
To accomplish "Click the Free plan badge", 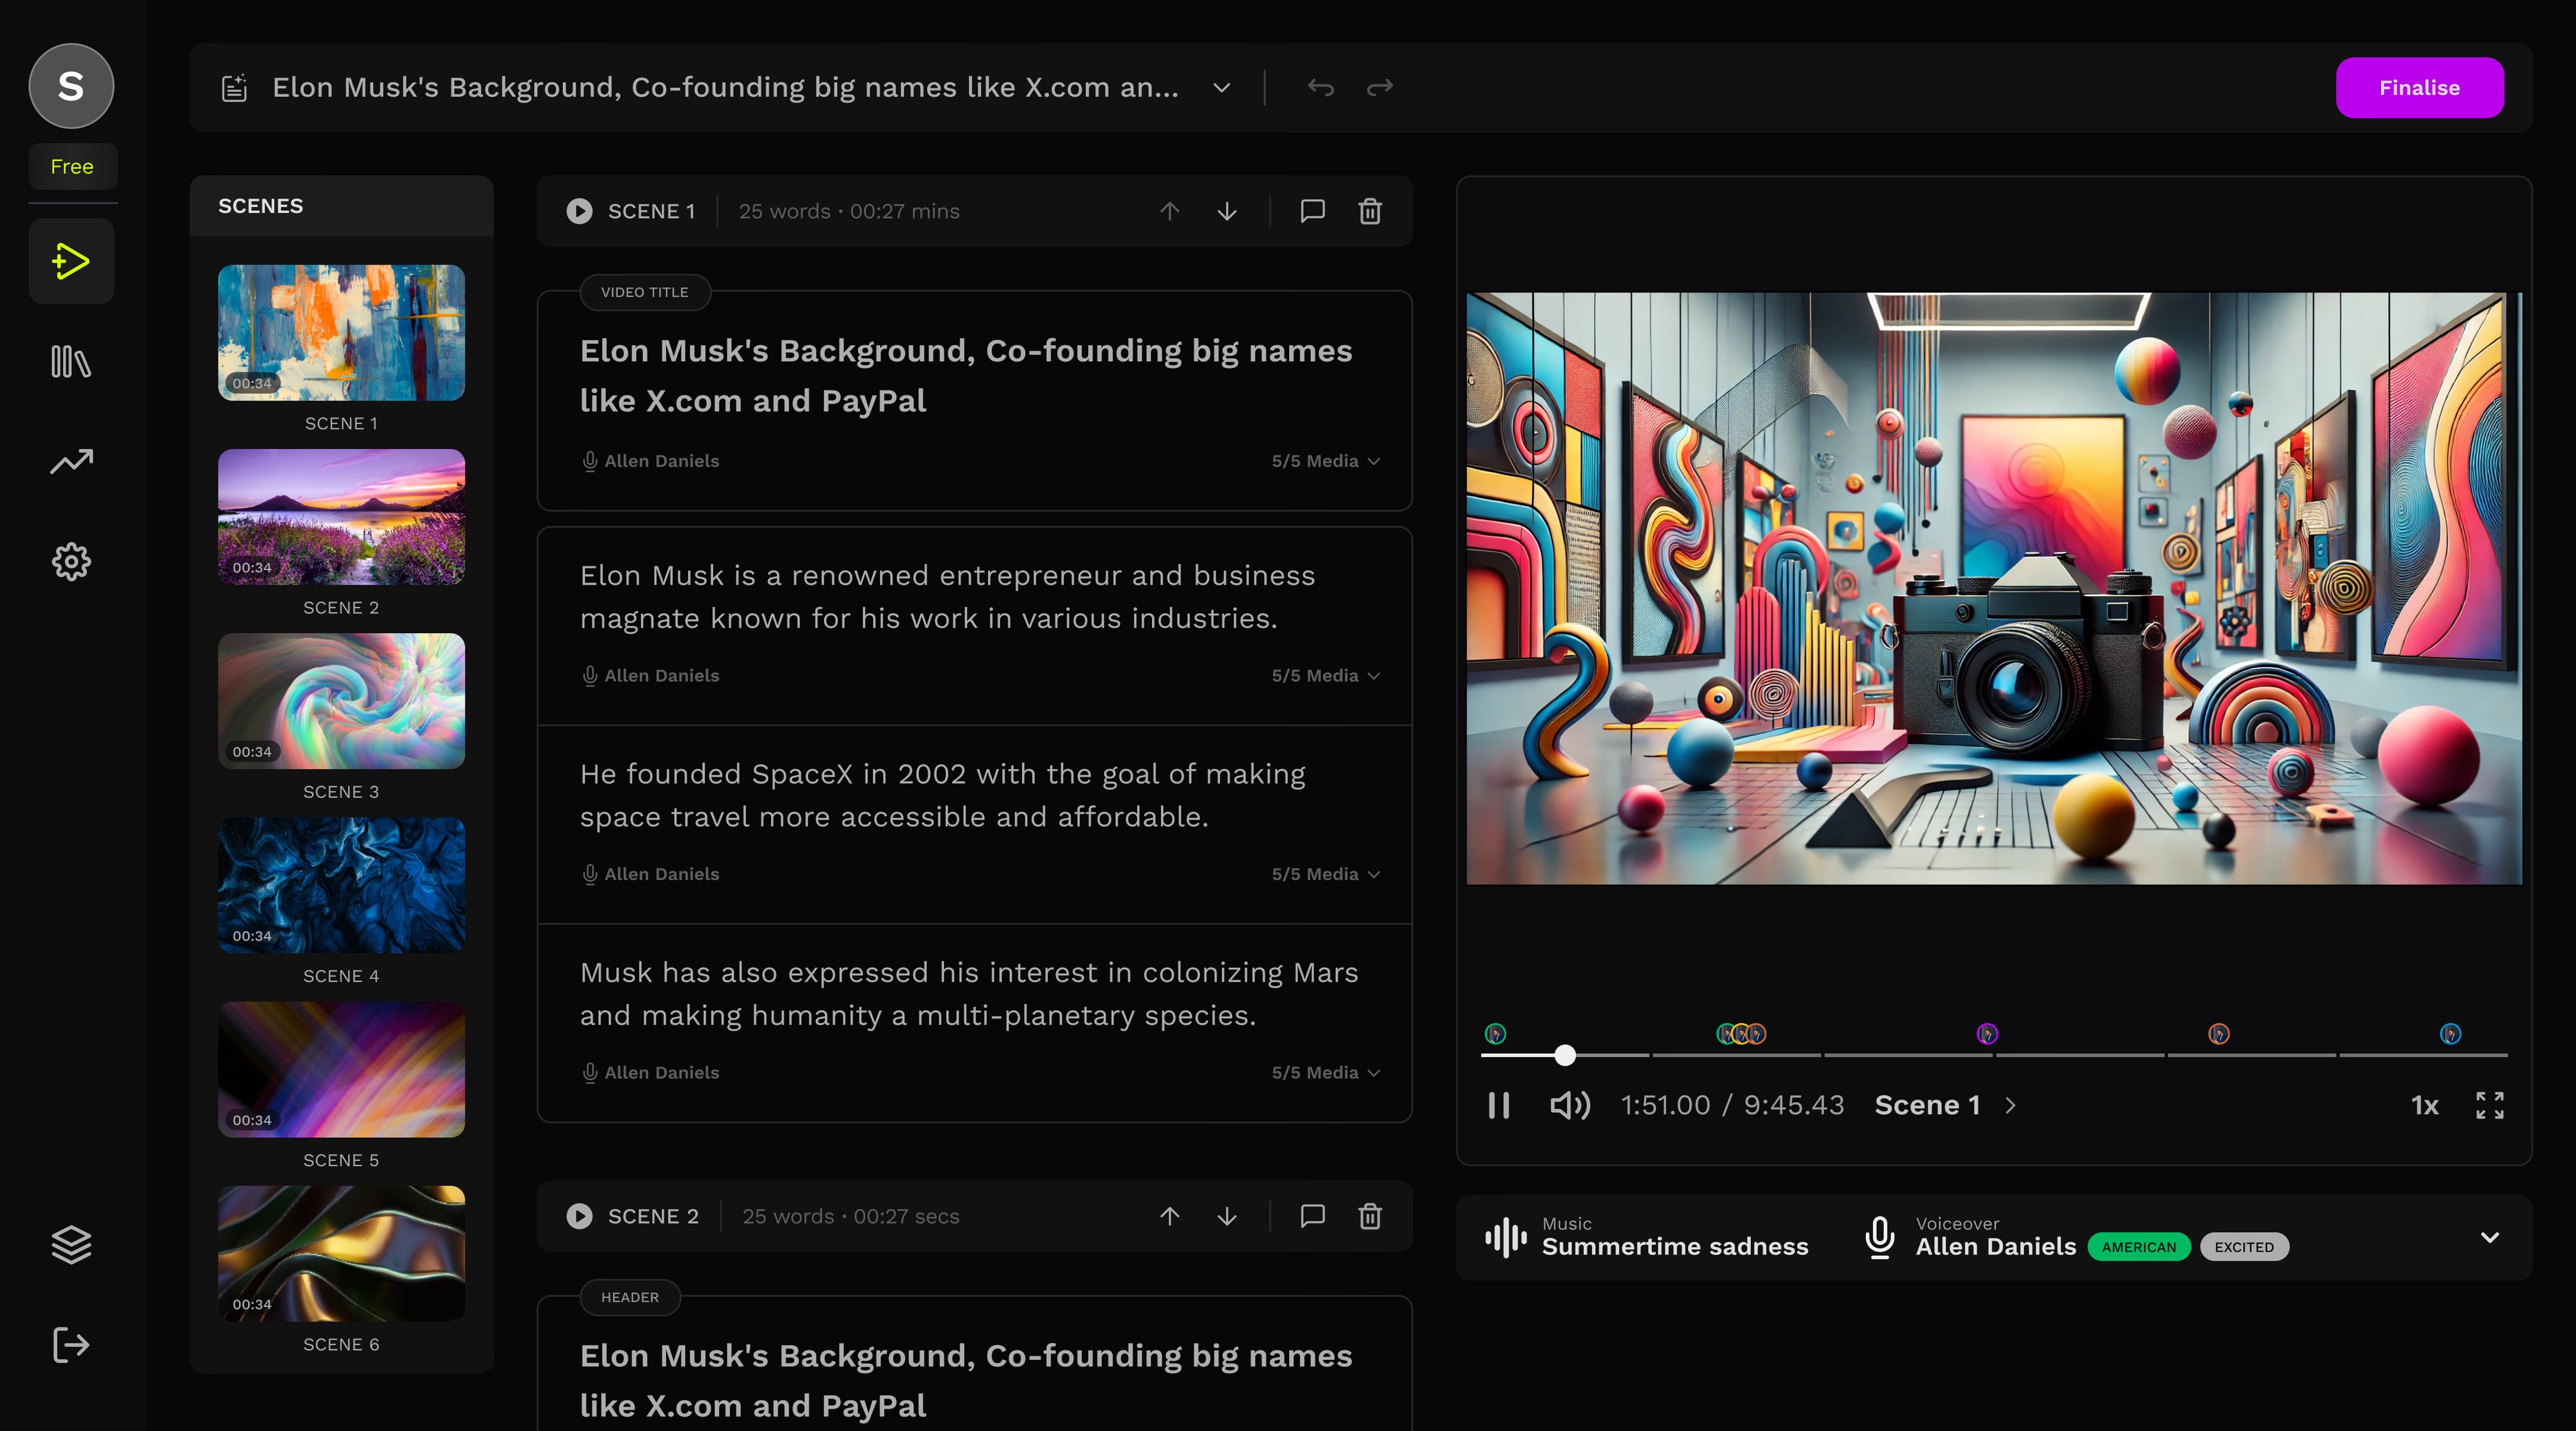I will (72, 167).
